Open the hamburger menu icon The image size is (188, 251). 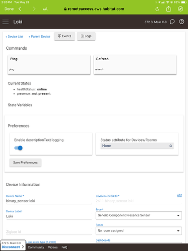pos(6,22)
